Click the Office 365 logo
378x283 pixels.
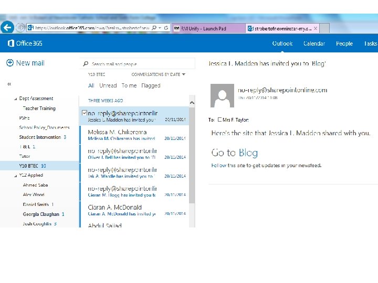[x=25, y=43]
